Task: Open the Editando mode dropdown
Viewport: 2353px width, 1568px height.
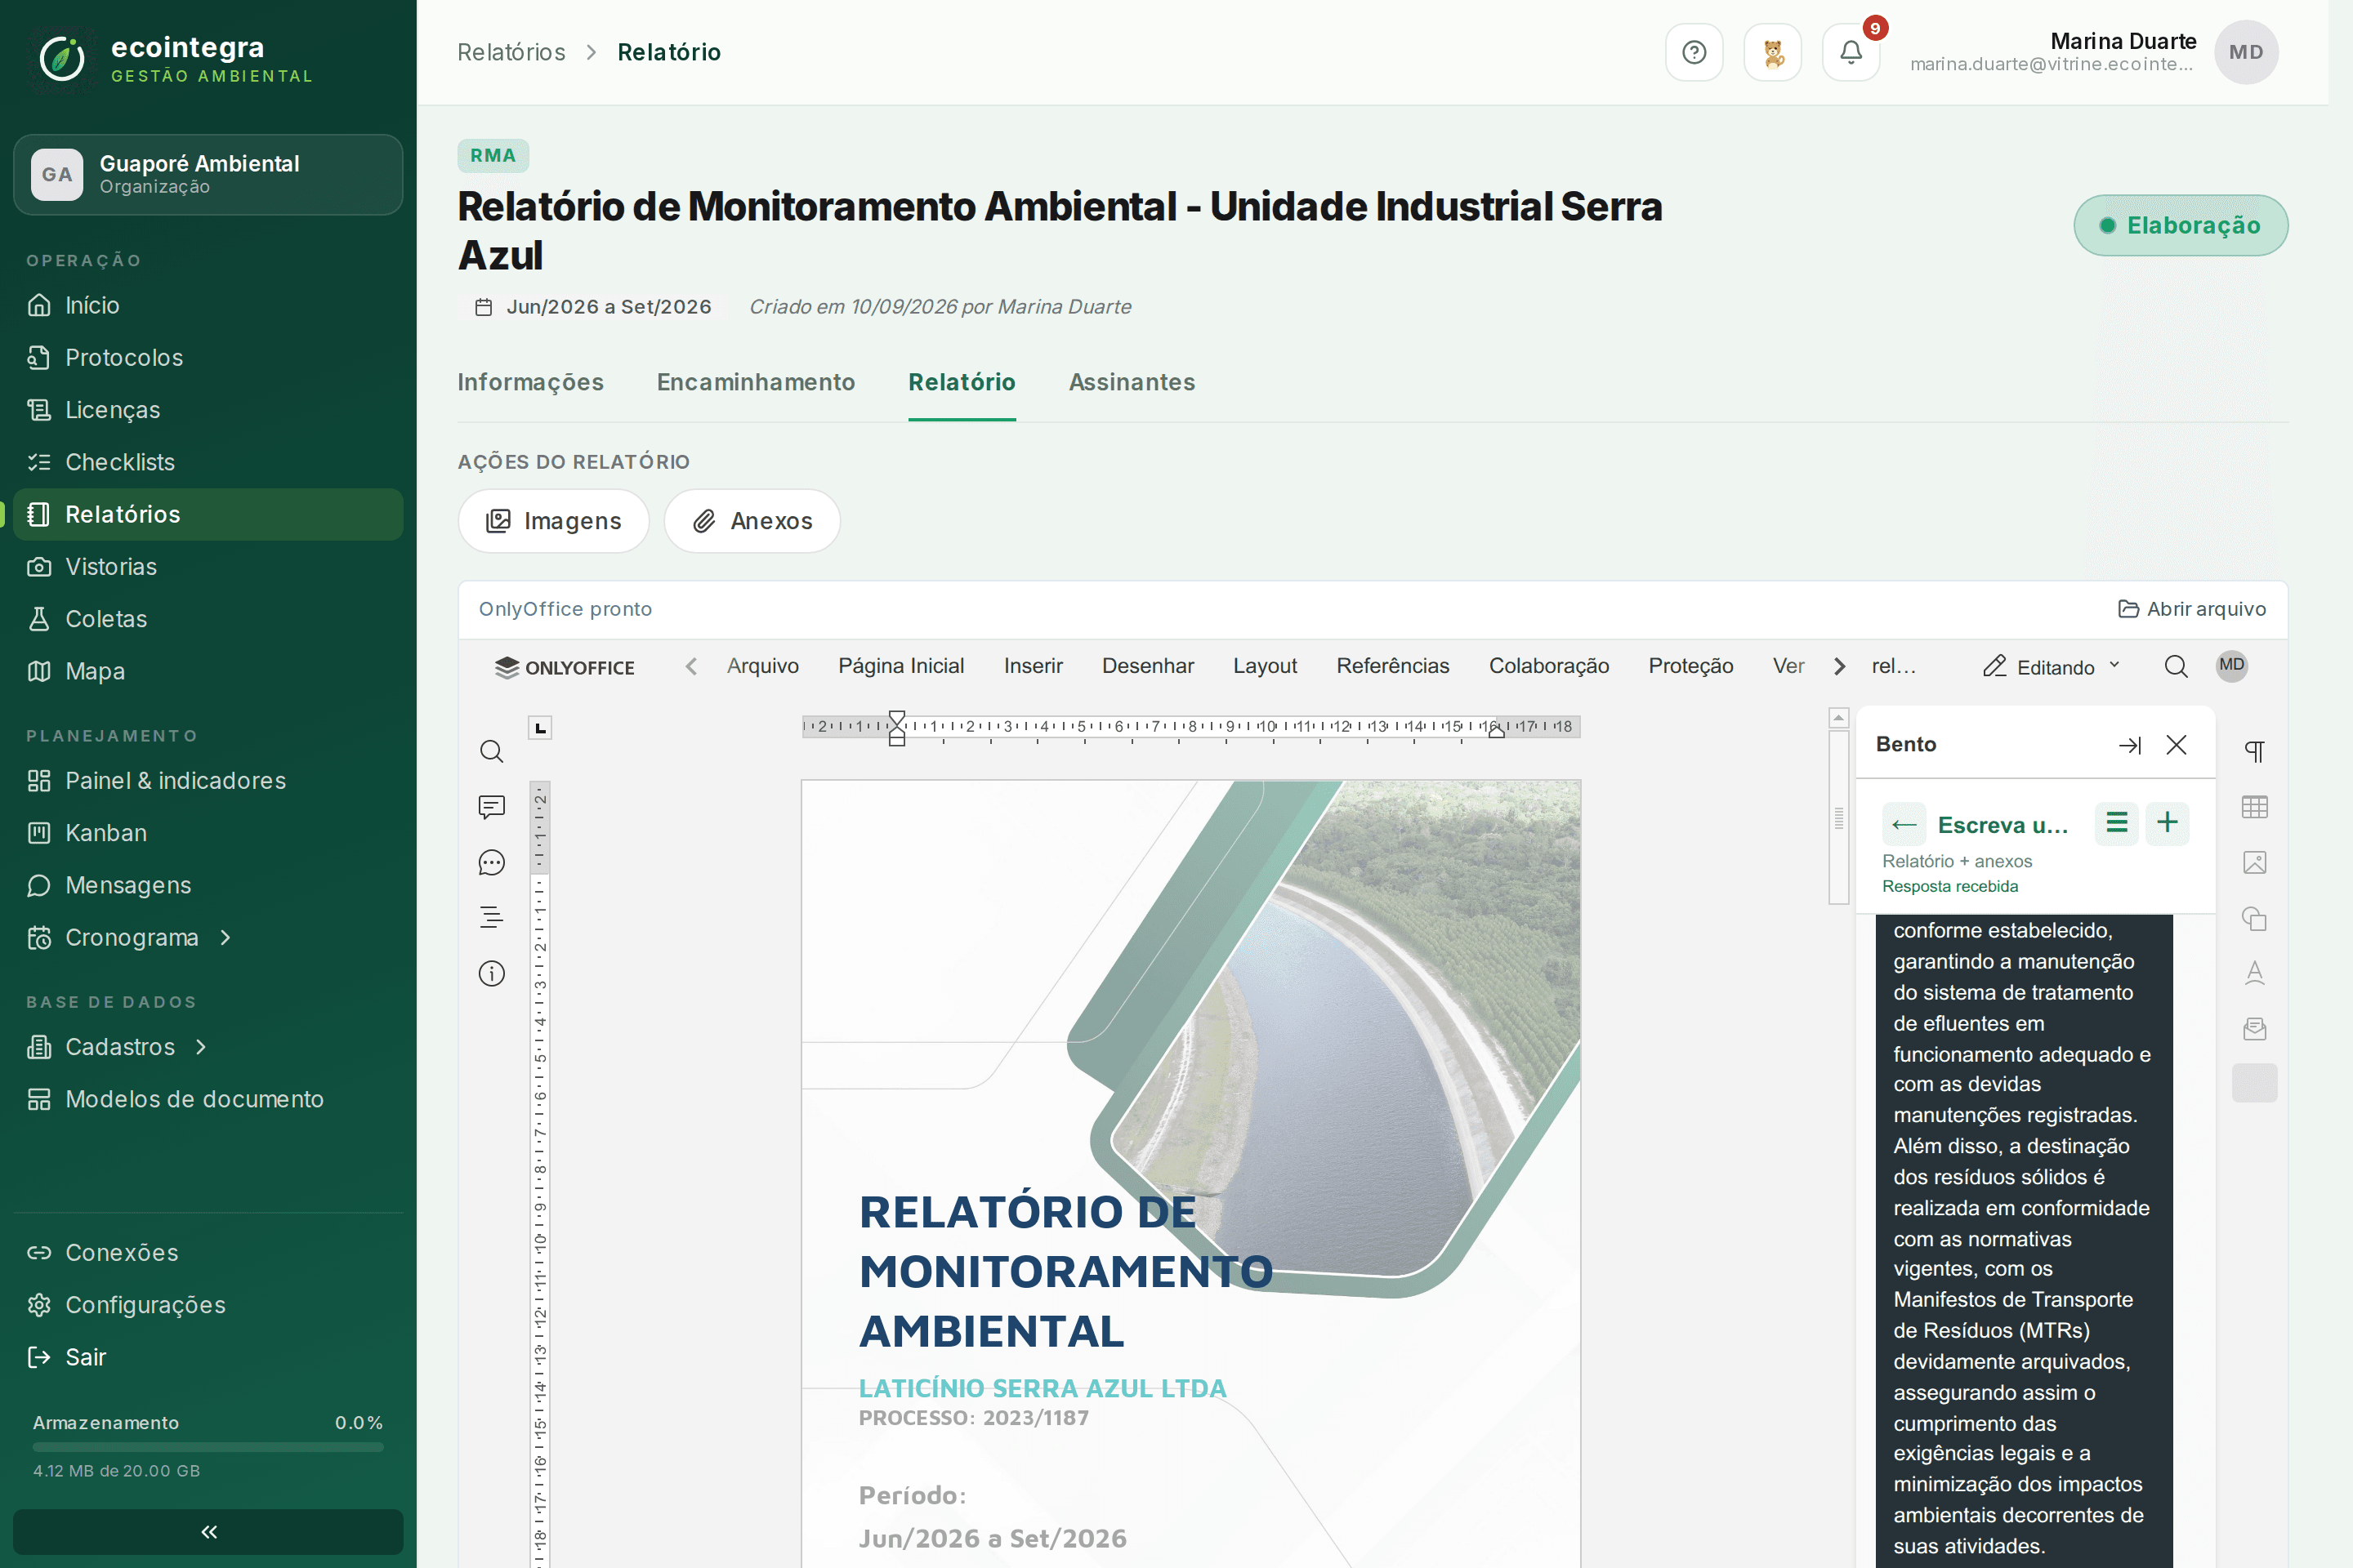Action: click(2051, 667)
